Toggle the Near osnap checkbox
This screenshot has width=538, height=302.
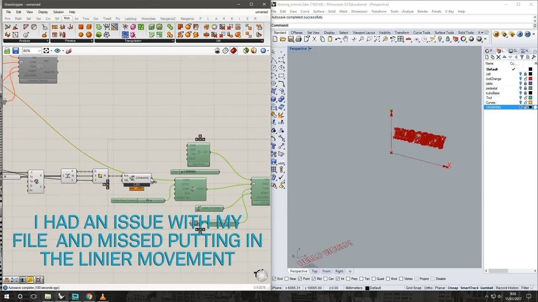point(287,279)
